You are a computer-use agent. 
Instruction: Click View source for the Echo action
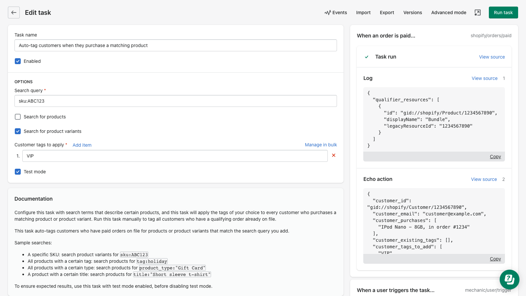point(484,179)
